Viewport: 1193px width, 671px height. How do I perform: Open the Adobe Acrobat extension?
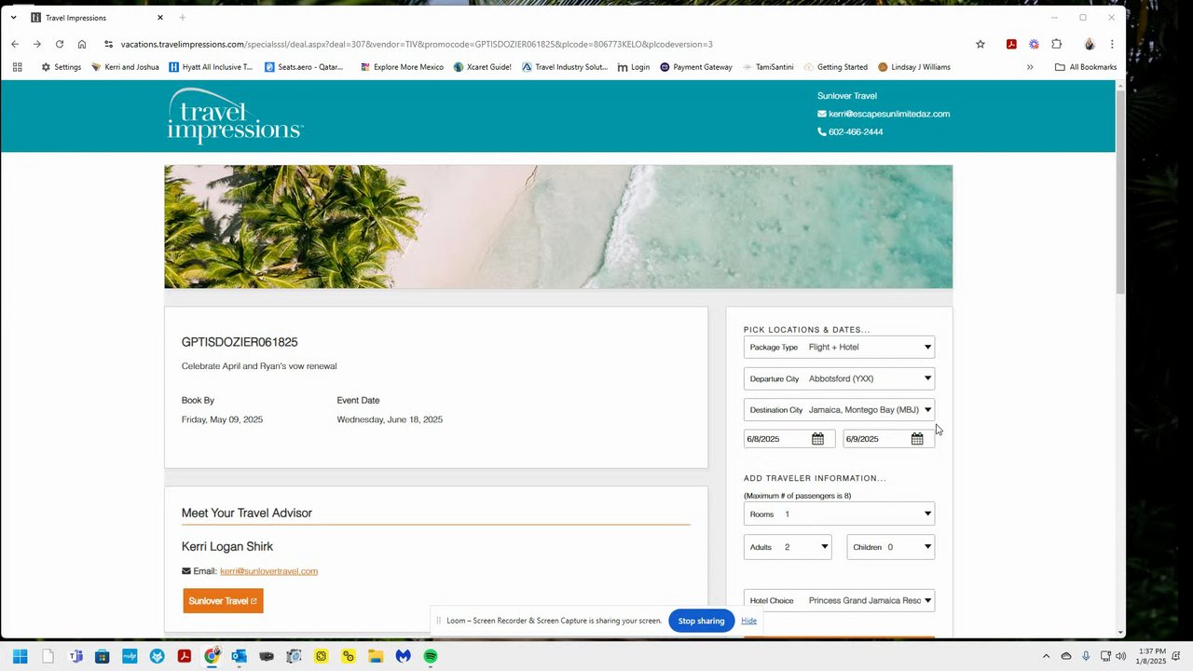pos(1011,44)
